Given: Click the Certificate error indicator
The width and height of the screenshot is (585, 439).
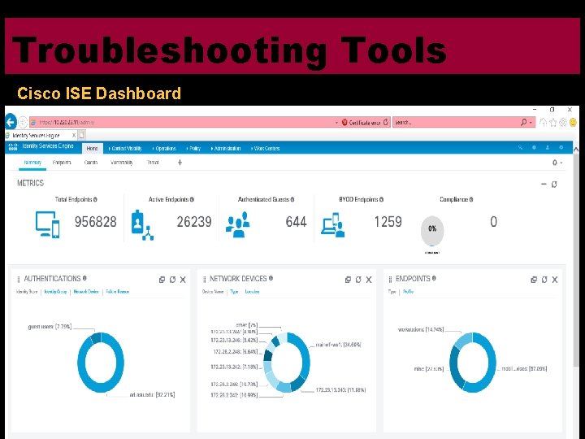Looking at the screenshot, I should point(362,123).
